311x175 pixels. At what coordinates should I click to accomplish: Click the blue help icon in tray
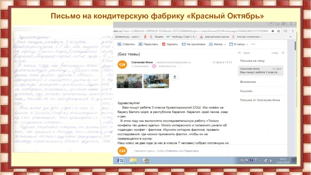coord(251,160)
